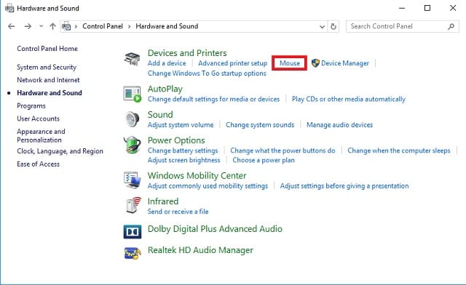Open Realtek HD Audio Manager link

click(x=200, y=250)
